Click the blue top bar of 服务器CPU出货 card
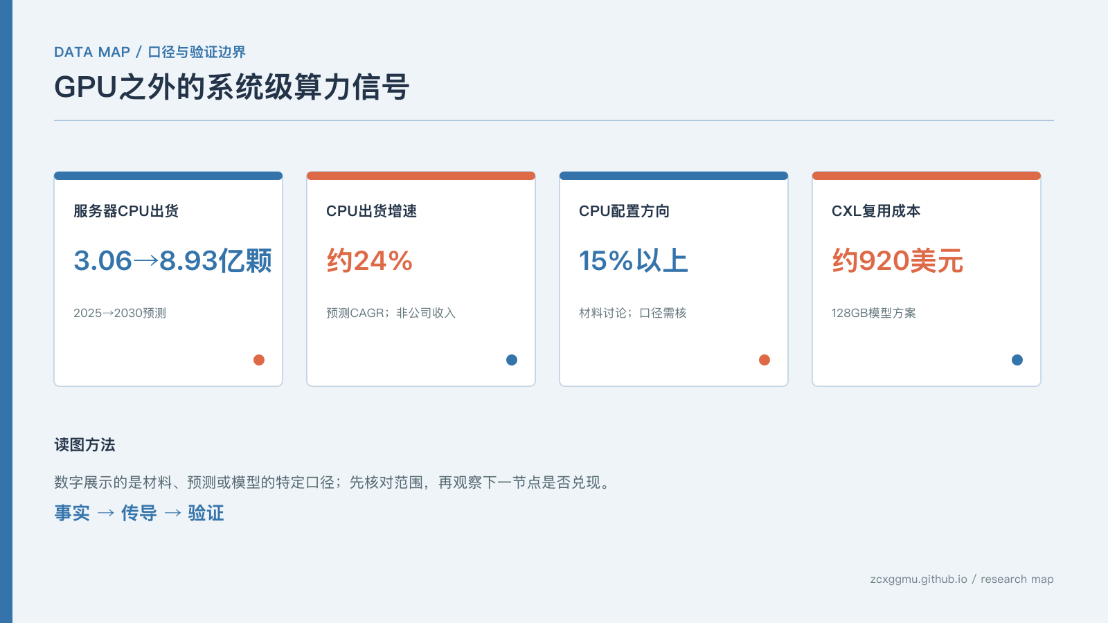 (168, 176)
